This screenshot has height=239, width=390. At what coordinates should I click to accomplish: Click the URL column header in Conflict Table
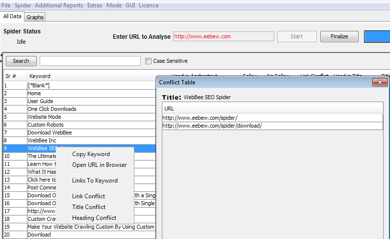[272, 108]
